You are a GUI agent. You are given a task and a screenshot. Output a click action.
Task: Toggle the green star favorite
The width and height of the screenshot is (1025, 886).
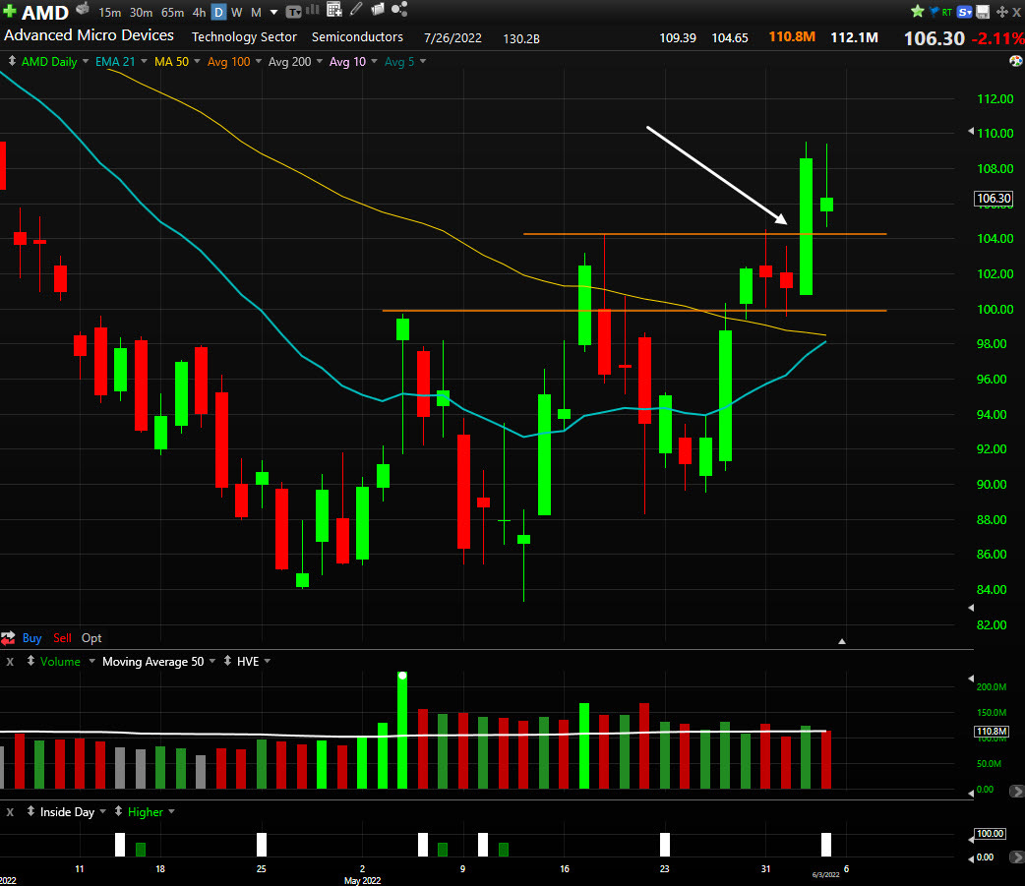click(918, 11)
